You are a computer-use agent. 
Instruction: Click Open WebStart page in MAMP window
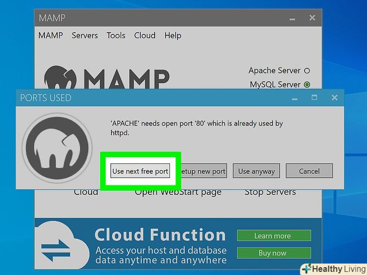click(x=178, y=193)
